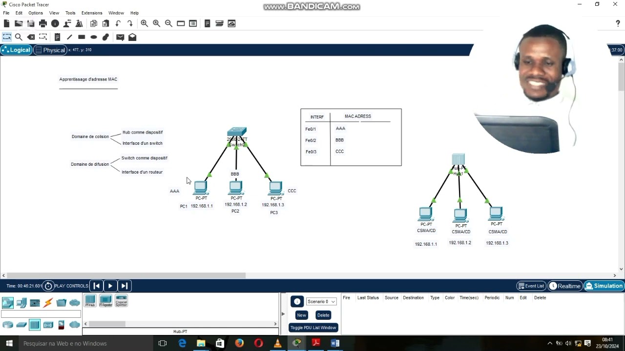Click the Power Cycle Devices reset button
Image resolution: width=625 pixels, height=351 pixels.
48,286
